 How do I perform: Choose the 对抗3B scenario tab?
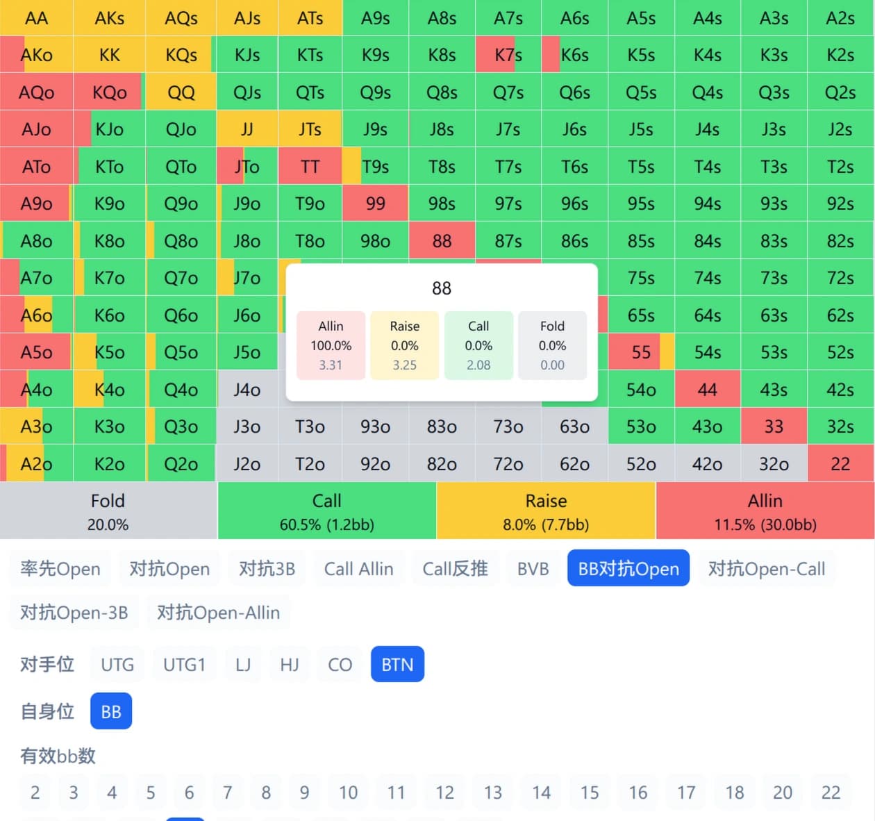coord(267,568)
